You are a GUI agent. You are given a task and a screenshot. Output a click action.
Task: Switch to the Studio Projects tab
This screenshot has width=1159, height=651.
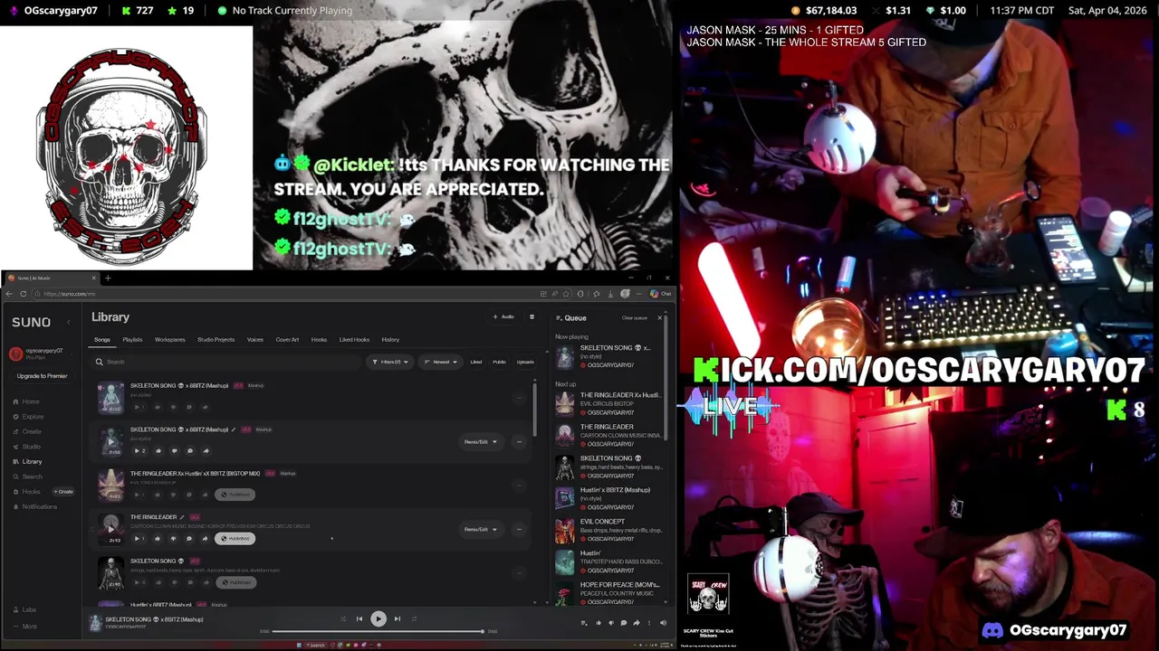click(x=216, y=340)
